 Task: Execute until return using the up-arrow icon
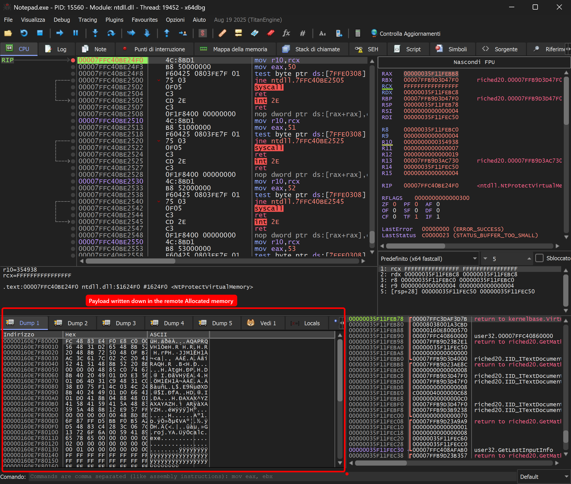coord(167,33)
